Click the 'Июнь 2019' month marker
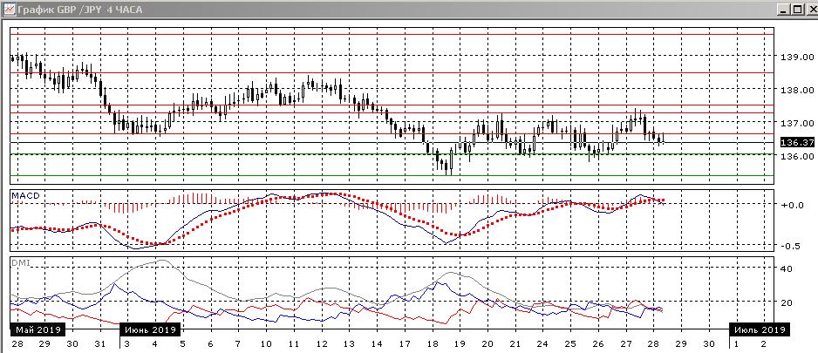This screenshot has width=818, height=353. click(x=151, y=329)
